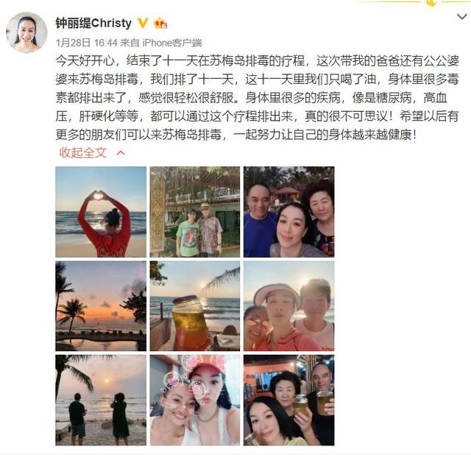This screenshot has height=455, width=471.
Task: Open the heart-hands sunset beach photo
Action: [101, 212]
